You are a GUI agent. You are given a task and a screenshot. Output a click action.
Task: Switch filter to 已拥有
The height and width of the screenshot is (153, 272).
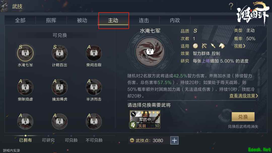click(25, 140)
